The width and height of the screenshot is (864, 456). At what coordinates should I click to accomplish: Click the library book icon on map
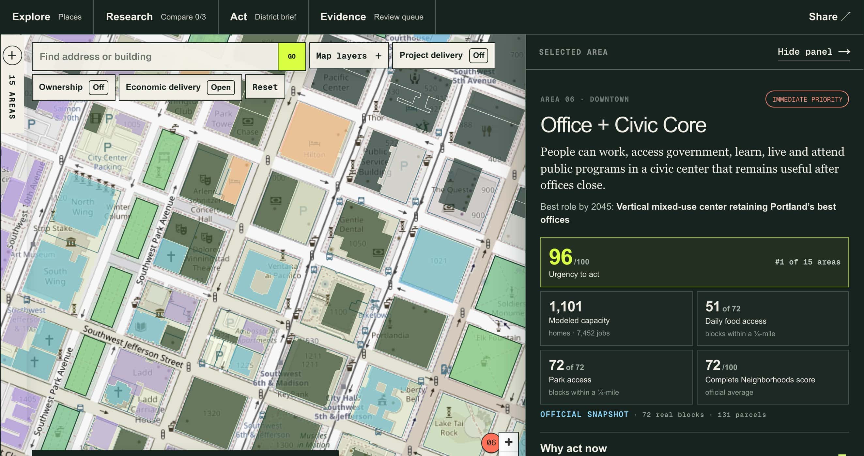(141, 326)
